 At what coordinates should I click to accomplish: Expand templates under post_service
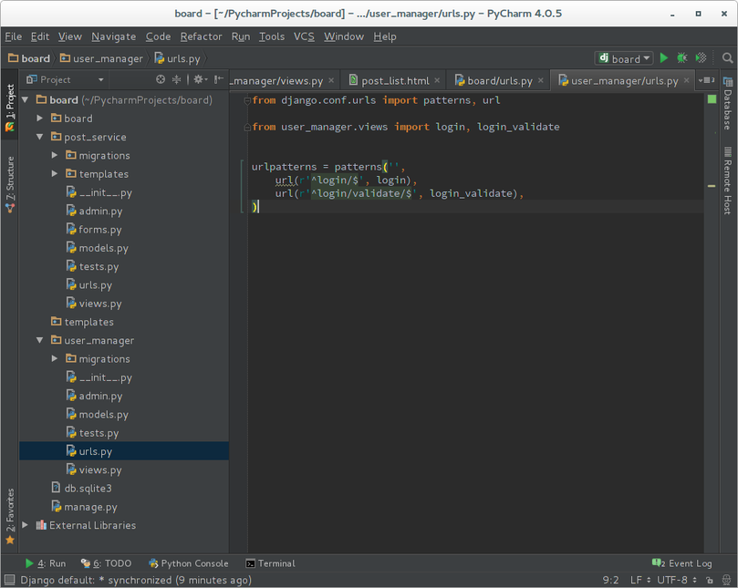pos(55,173)
